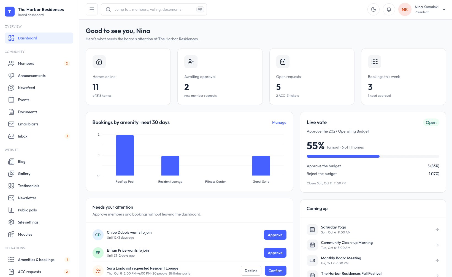Click the live vote turnout progress bar

[x=373, y=156]
